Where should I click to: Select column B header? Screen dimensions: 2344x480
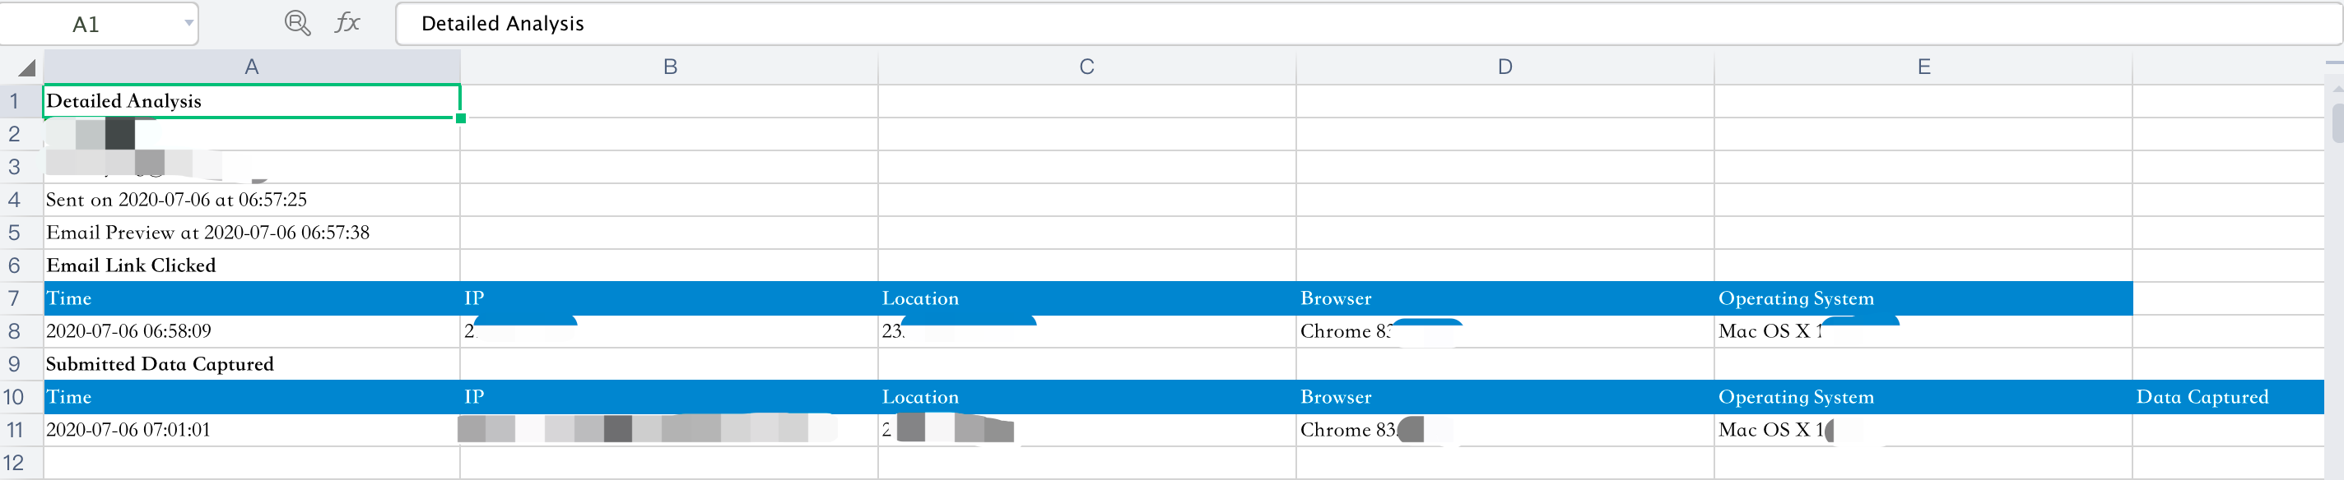(670, 67)
